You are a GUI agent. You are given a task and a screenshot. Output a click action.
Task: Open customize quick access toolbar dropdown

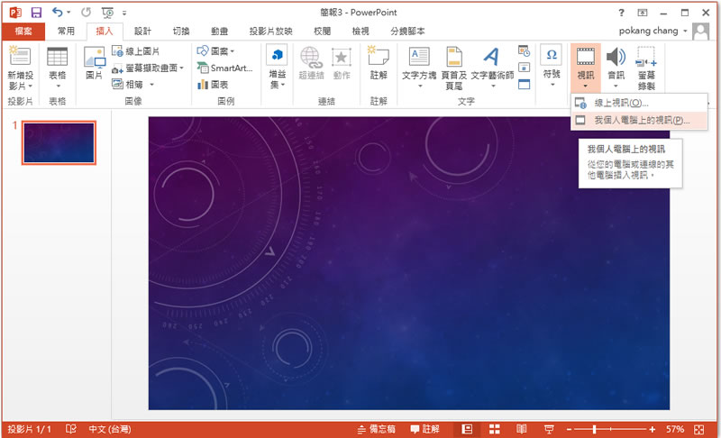click(x=124, y=14)
